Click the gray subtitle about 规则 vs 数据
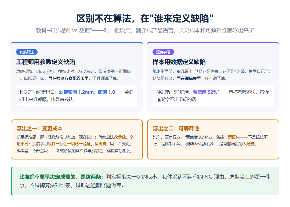This screenshot has width=290, height=207. click(145, 30)
